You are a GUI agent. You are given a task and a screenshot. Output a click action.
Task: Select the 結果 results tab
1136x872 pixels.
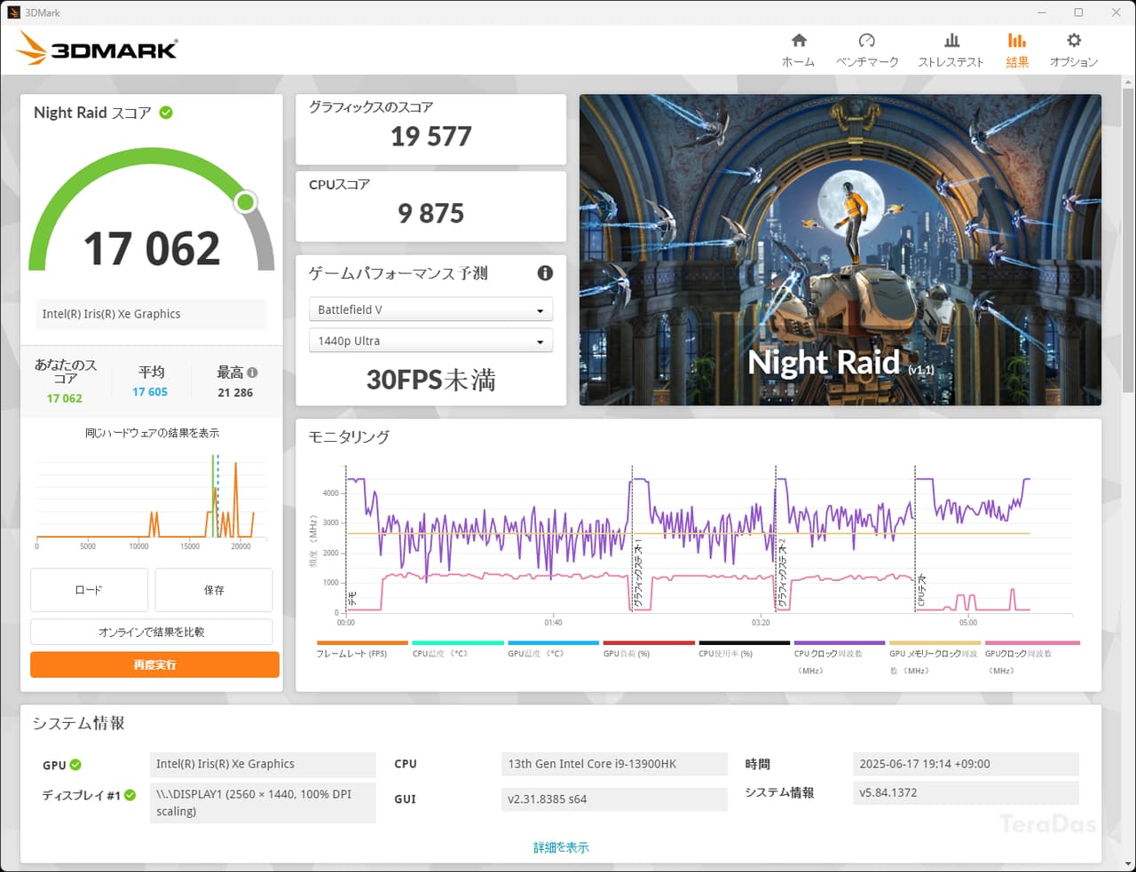tap(1017, 51)
